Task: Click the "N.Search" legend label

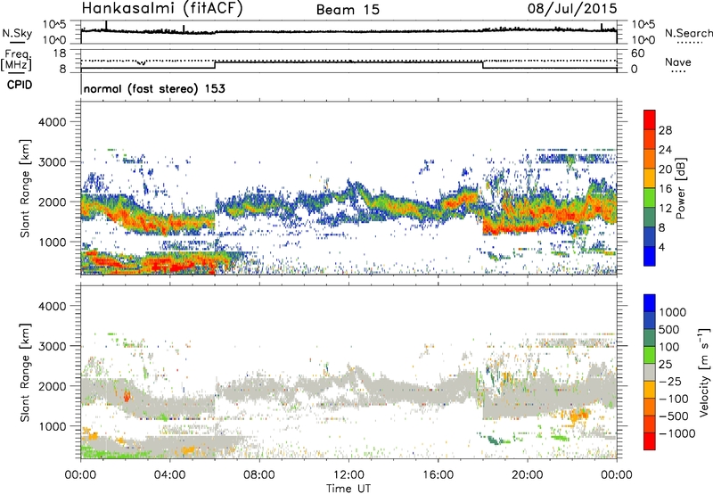Action: [x=688, y=33]
